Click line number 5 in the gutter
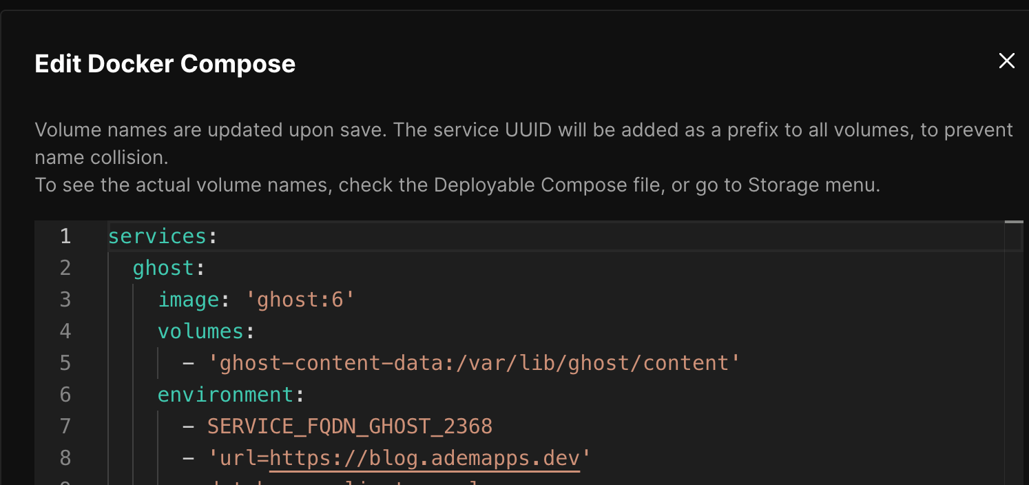 [65, 363]
